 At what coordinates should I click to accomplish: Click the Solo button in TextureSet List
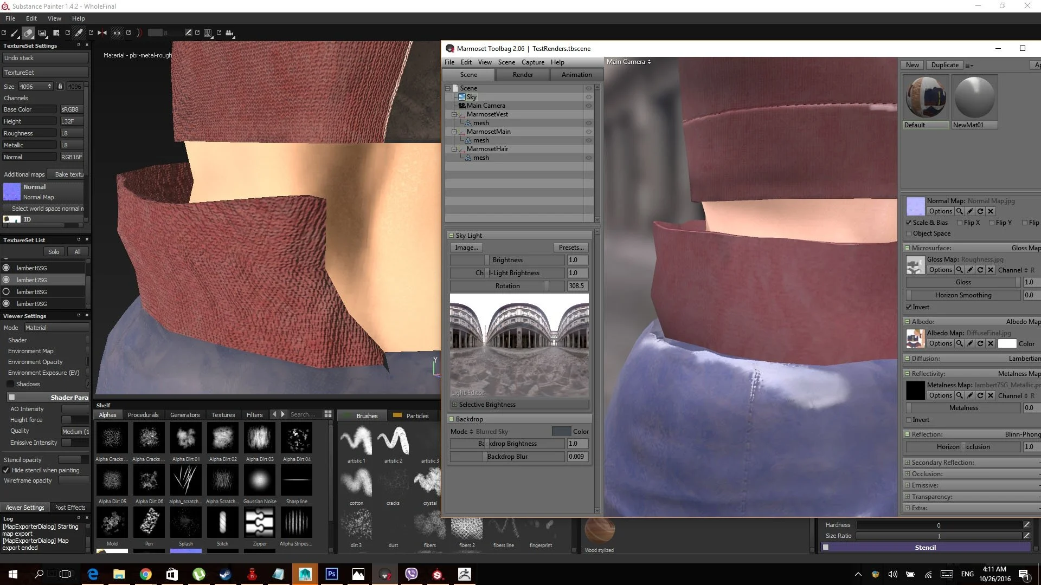coord(54,252)
